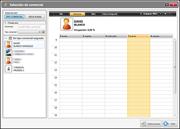This screenshot has height=129, width=180.
Task: Click the Ocupación: 0,00 % text
Action: (84, 30)
